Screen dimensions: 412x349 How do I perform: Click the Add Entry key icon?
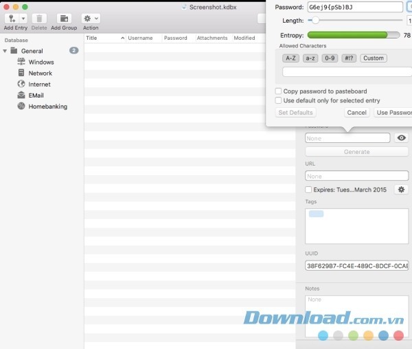[11, 18]
